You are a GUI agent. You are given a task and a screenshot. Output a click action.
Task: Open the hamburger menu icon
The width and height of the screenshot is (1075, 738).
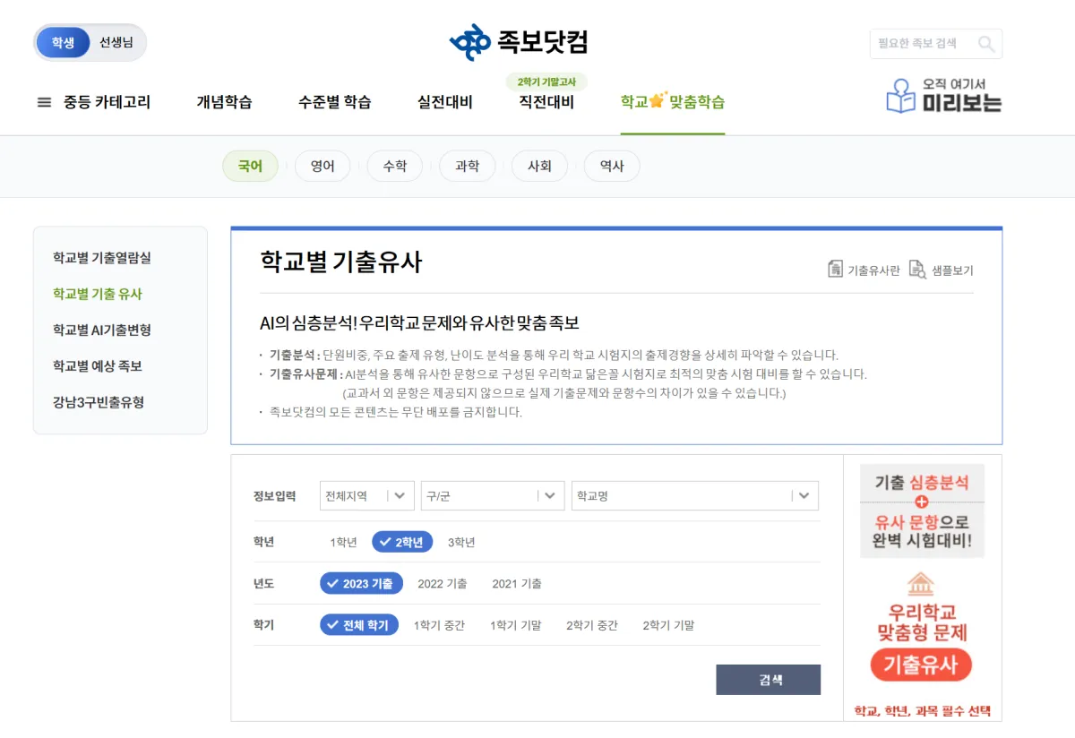click(x=44, y=102)
